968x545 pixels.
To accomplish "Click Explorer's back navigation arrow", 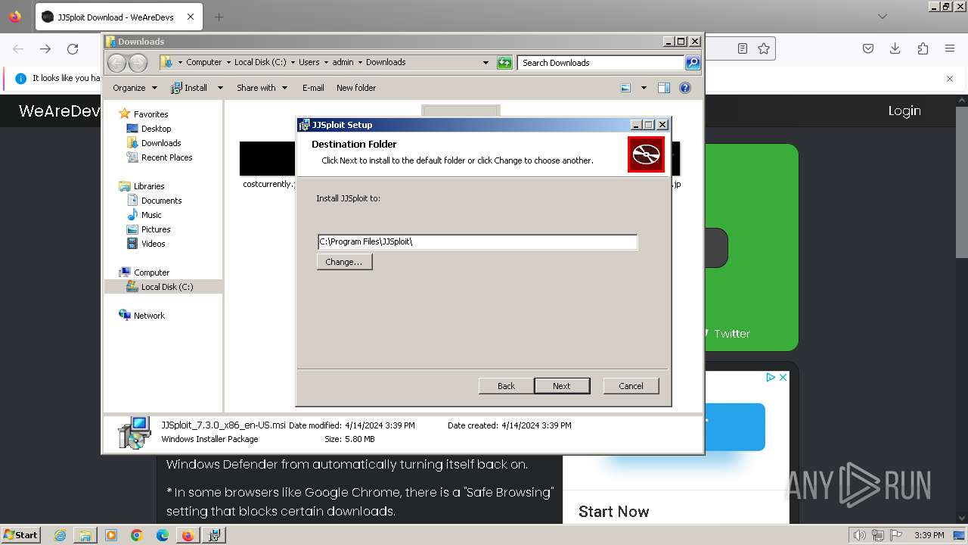I will click(116, 63).
